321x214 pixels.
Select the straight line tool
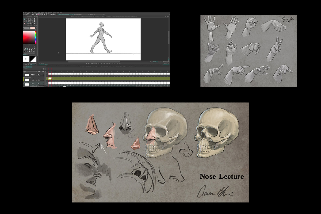[26, 19]
